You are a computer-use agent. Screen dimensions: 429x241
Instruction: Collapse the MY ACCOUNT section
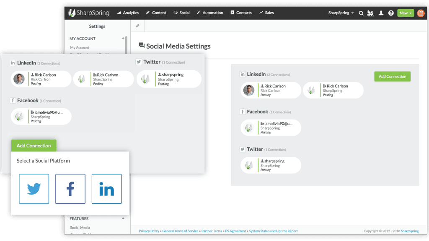click(x=123, y=38)
